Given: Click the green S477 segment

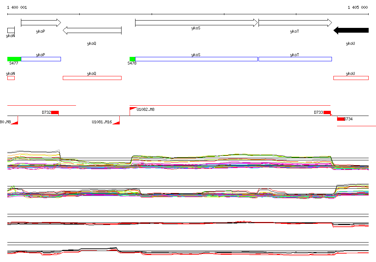Looking at the screenshot, I should click(x=14, y=59).
